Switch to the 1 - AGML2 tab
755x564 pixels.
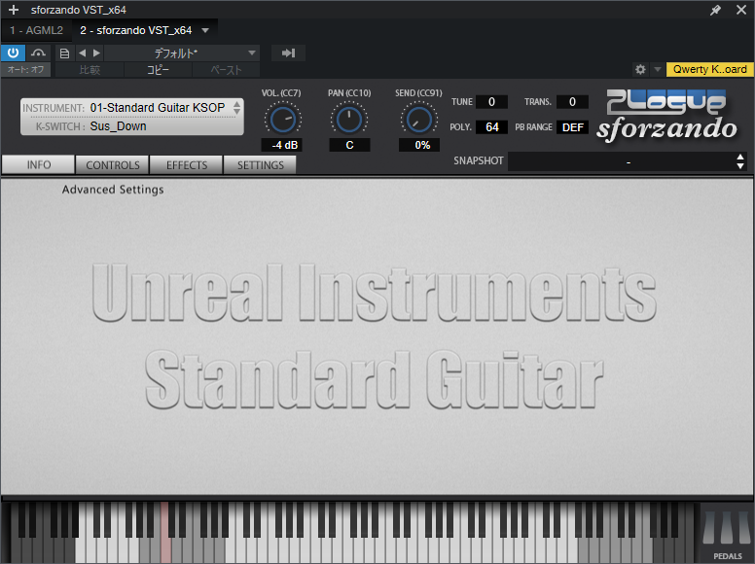click(37, 30)
